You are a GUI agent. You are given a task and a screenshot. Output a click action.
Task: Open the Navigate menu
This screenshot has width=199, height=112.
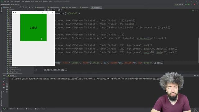click(x=17, y=2)
